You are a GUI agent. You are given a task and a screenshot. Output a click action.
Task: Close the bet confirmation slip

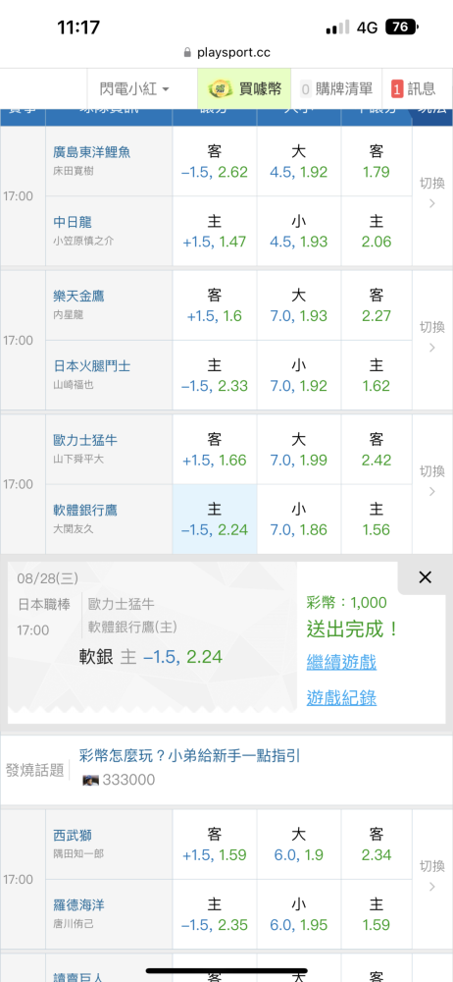pos(425,577)
